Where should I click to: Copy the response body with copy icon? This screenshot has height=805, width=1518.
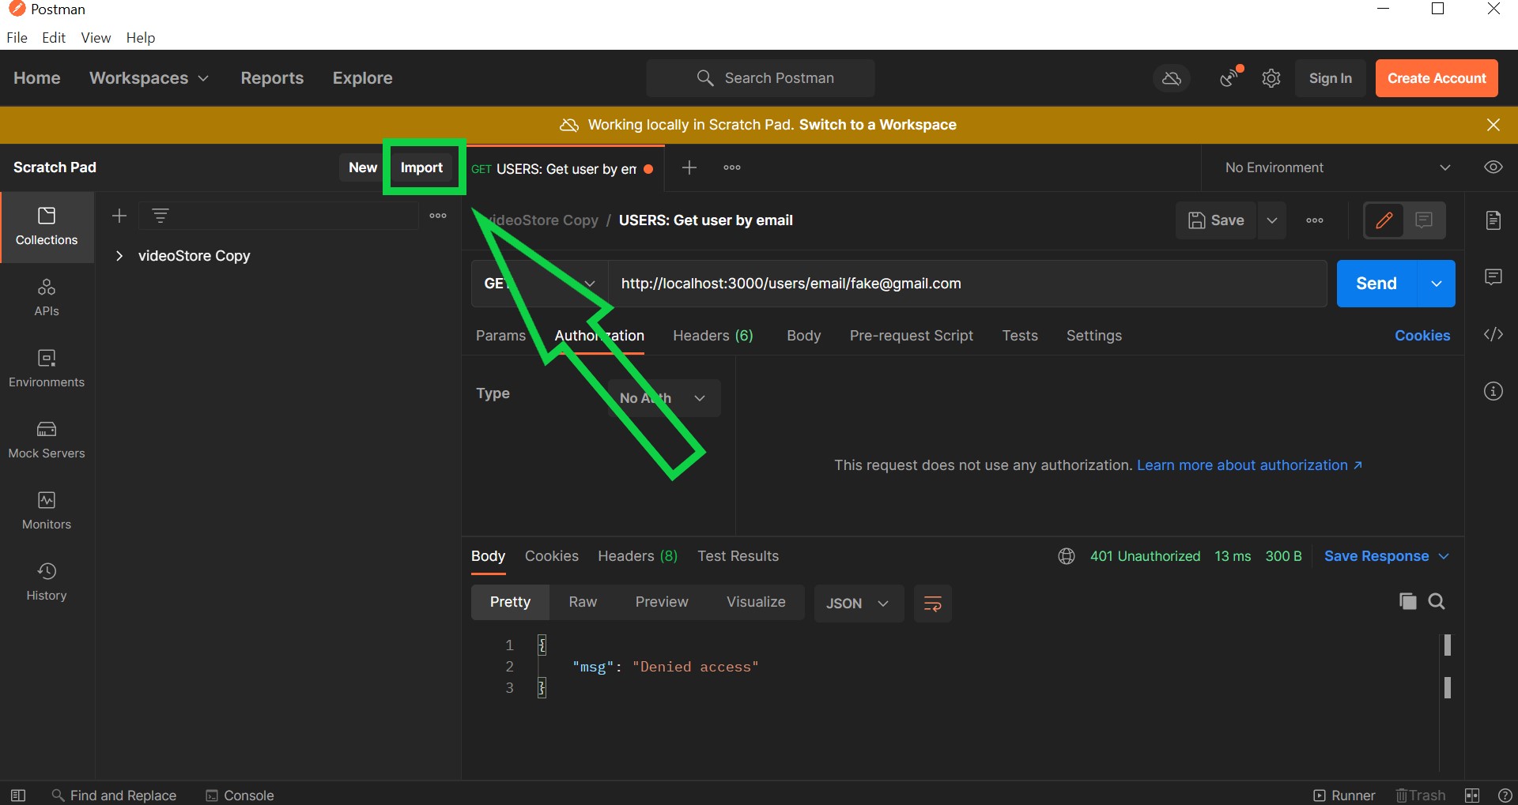pos(1408,601)
